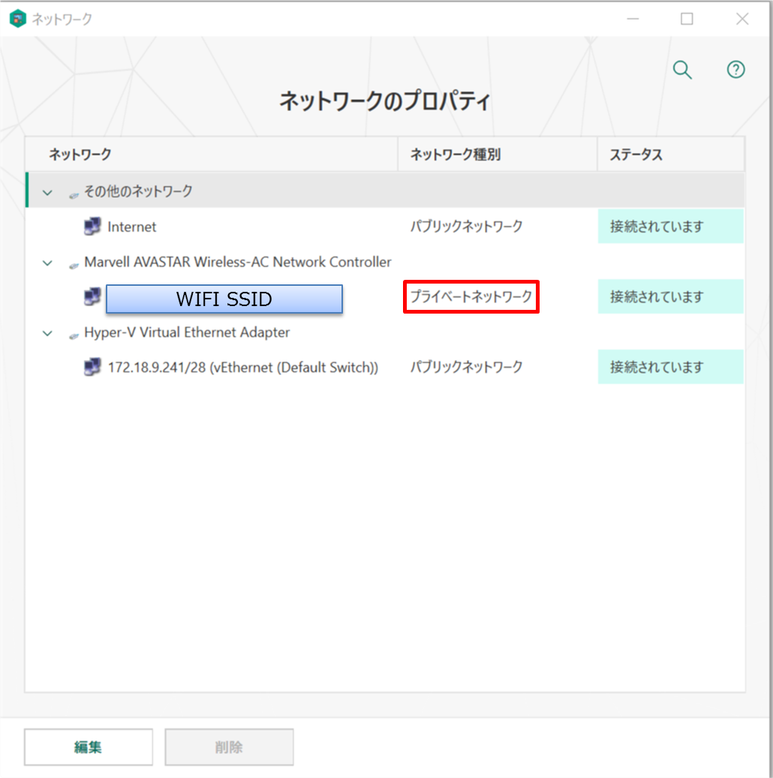Click the 編集 button
Image resolution: width=773 pixels, height=778 pixels.
(x=89, y=746)
